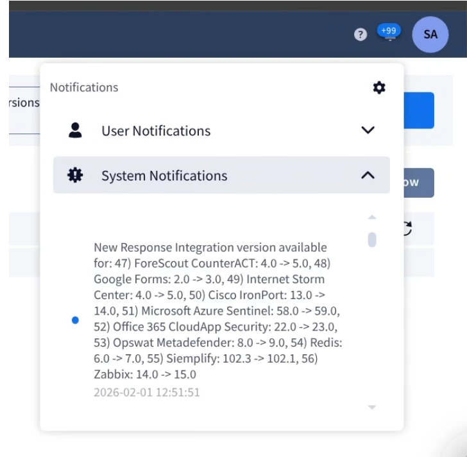Open the New Response Integration version notification

217,311
